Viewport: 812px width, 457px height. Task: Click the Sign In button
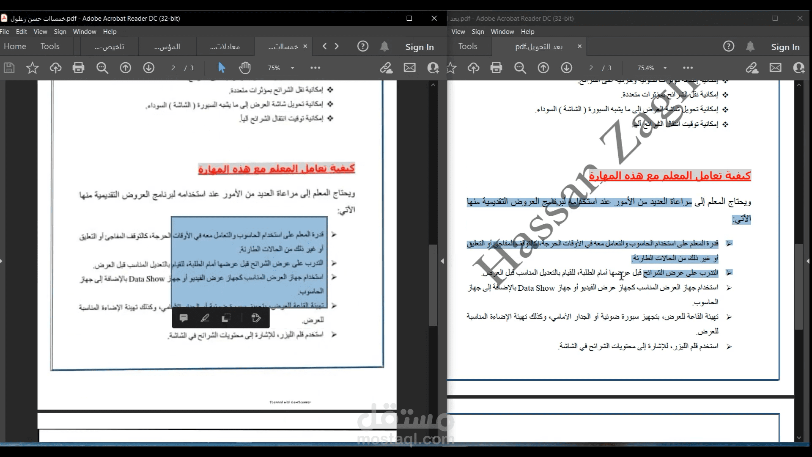[x=420, y=47]
